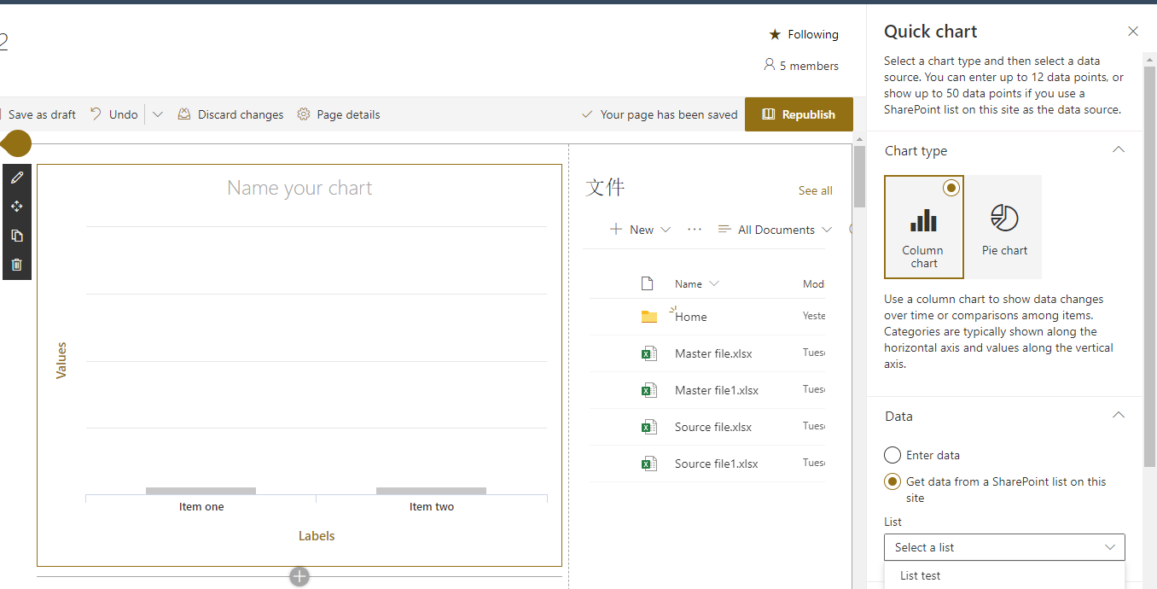The image size is (1157, 589).
Task: Open the Select a list dropdown
Action: tap(1004, 547)
